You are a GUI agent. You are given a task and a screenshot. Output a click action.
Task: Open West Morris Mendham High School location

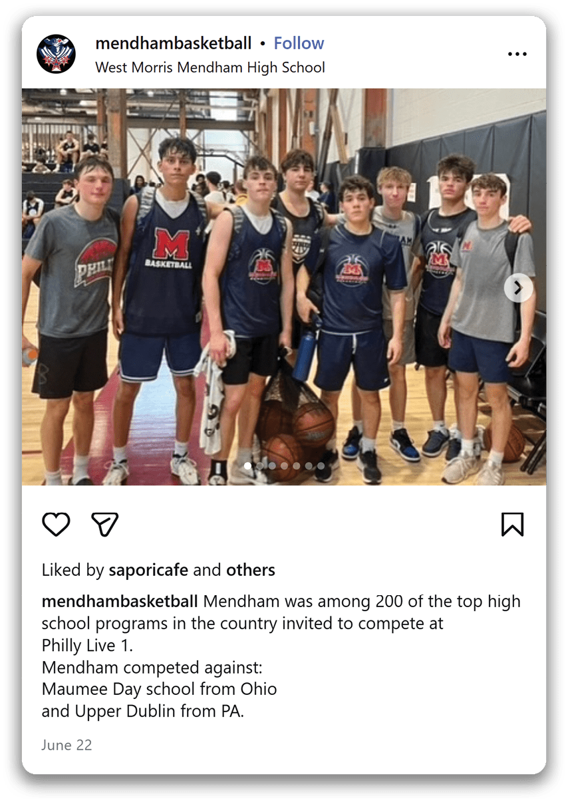click(x=210, y=67)
